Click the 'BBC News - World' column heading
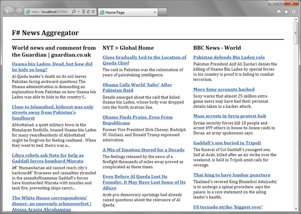This screenshot has height=214, width=301. tap(217, 48)
